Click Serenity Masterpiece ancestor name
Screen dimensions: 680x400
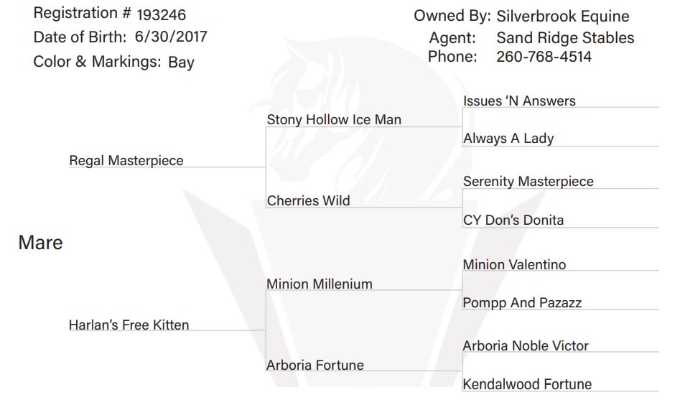pos(528,182)
